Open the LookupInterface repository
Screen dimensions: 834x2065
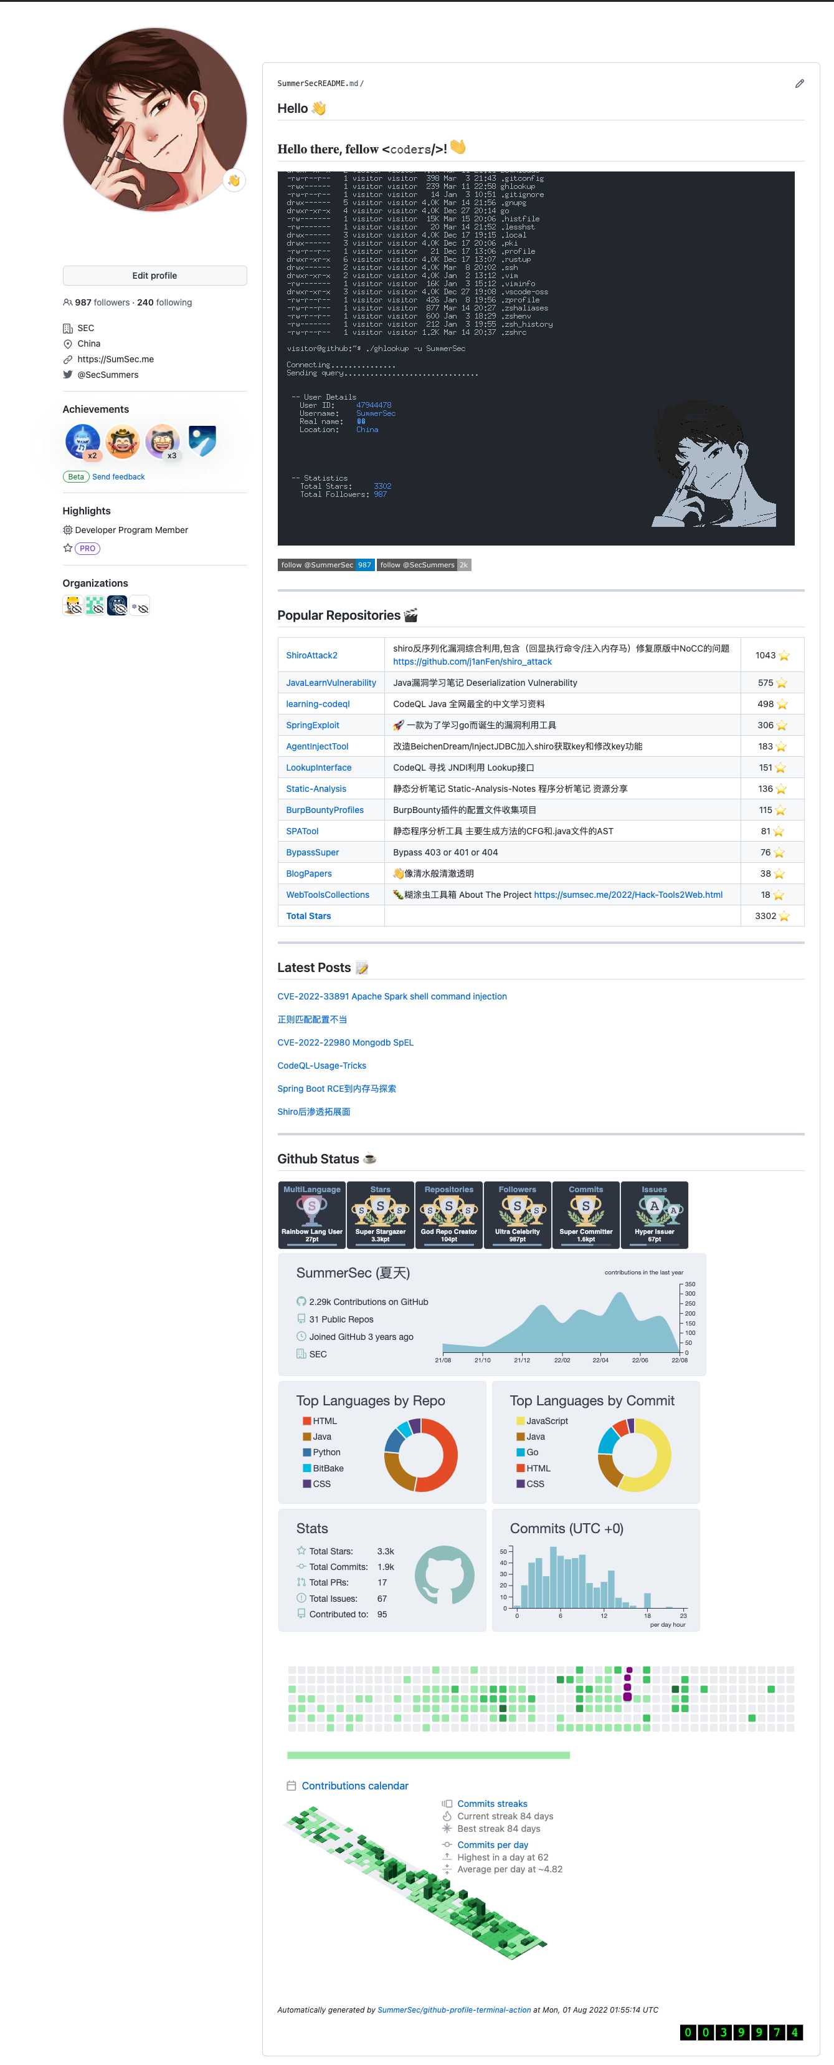(319, 767)
